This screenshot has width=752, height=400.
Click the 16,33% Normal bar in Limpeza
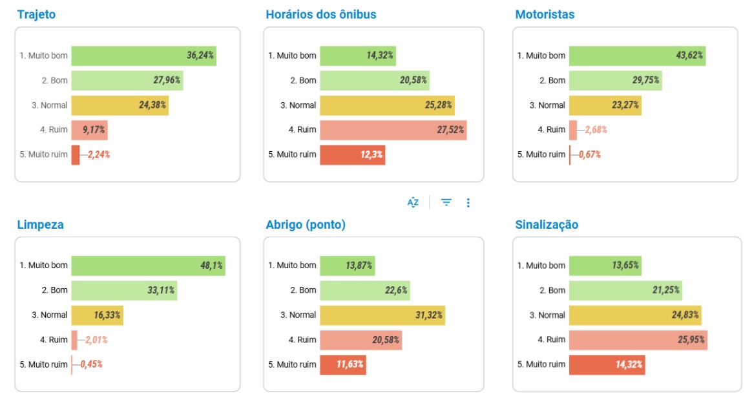tap(98, 315)
